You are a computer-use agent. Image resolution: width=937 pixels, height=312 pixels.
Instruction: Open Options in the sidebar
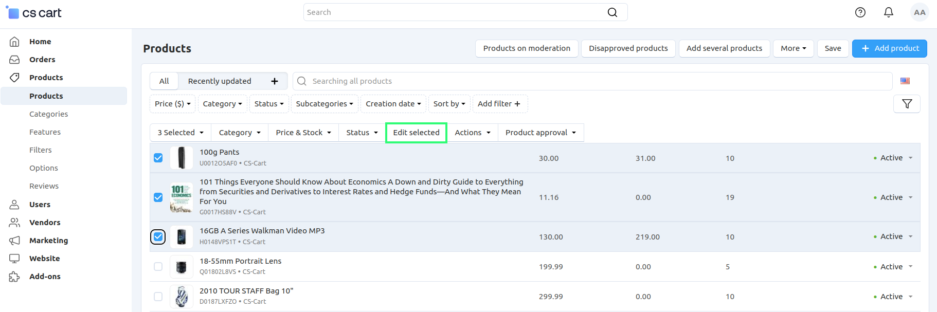44,168
